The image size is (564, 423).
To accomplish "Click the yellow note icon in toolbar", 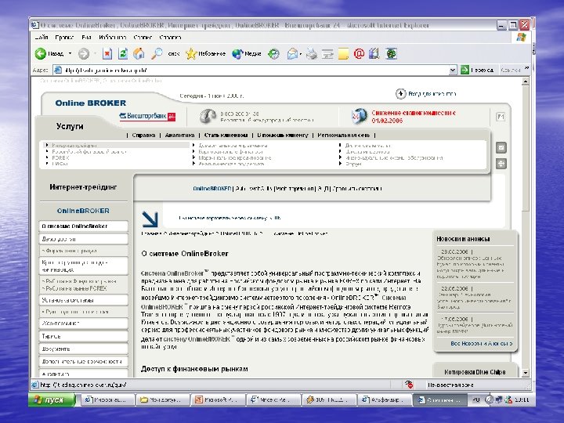I will pyautogui.click(x=343, y=54).
